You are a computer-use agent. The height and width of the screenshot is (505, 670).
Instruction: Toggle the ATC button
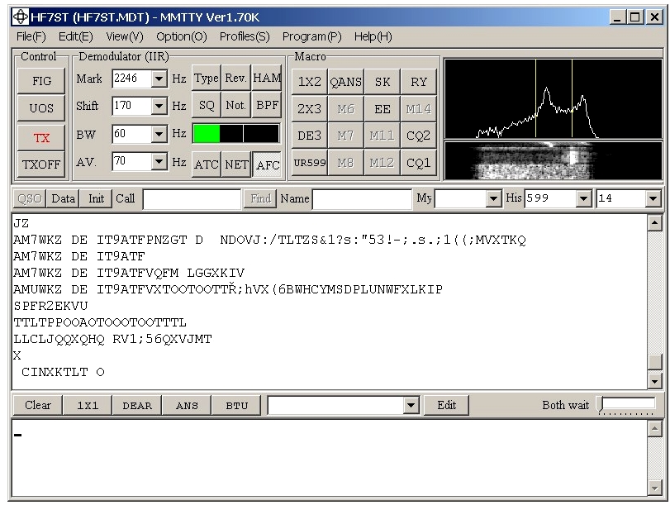point(207,164)
